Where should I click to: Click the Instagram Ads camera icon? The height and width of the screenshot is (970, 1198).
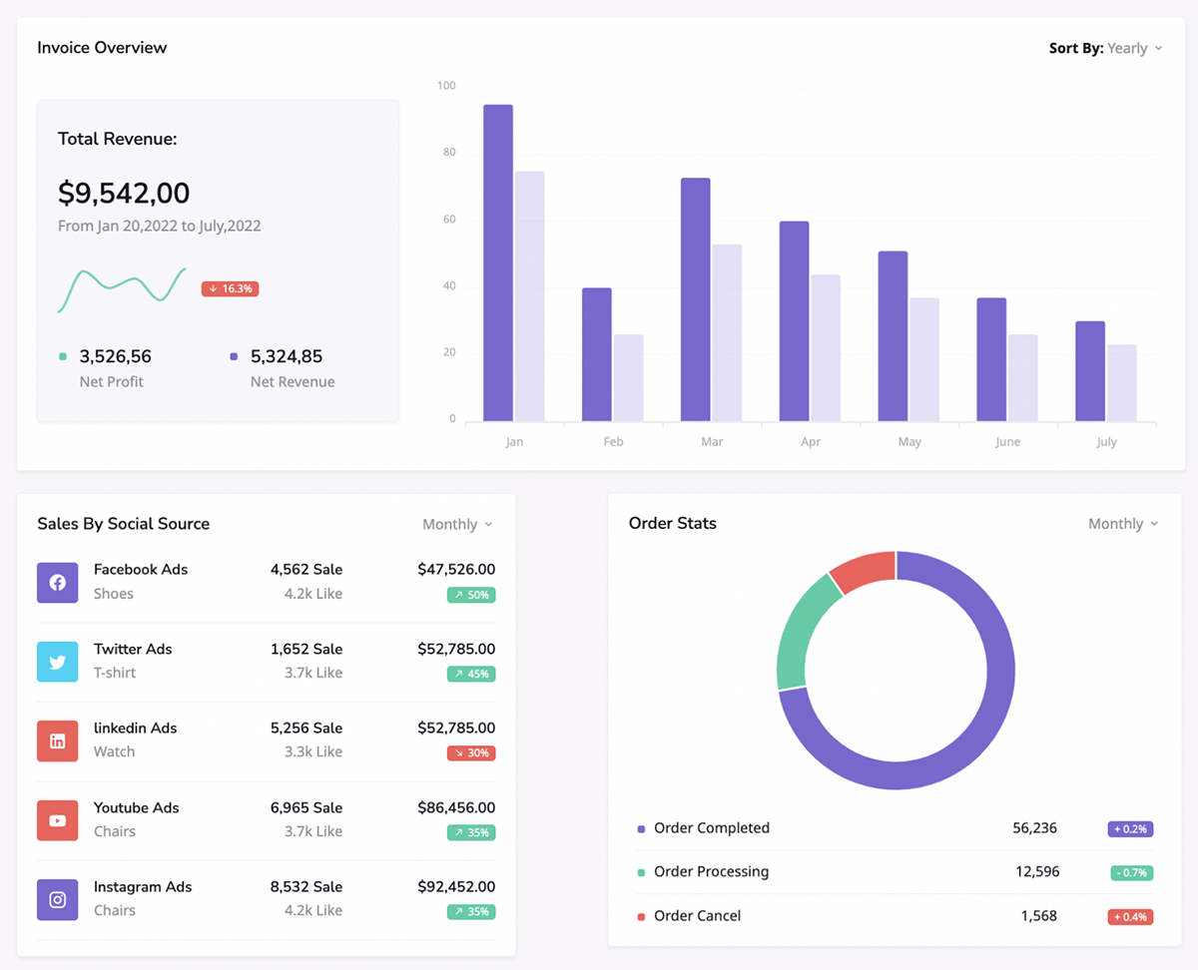[57, 899]
